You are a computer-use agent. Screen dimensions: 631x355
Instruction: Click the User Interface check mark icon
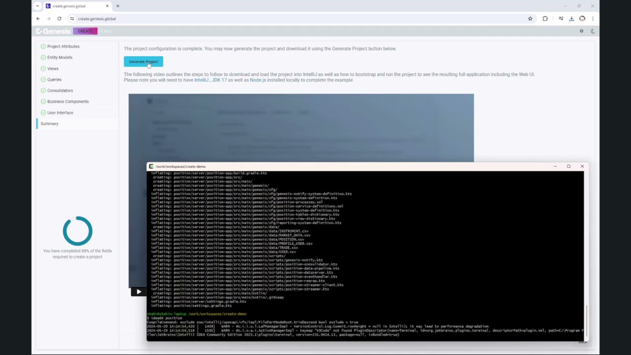pos(43,112)
